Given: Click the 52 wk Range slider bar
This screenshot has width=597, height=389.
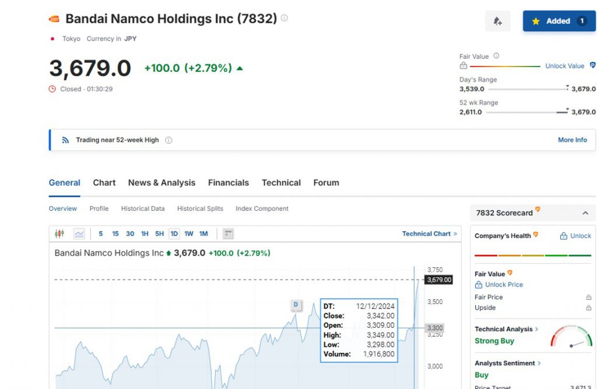Looking at the screenshot, I should (527, 112).
